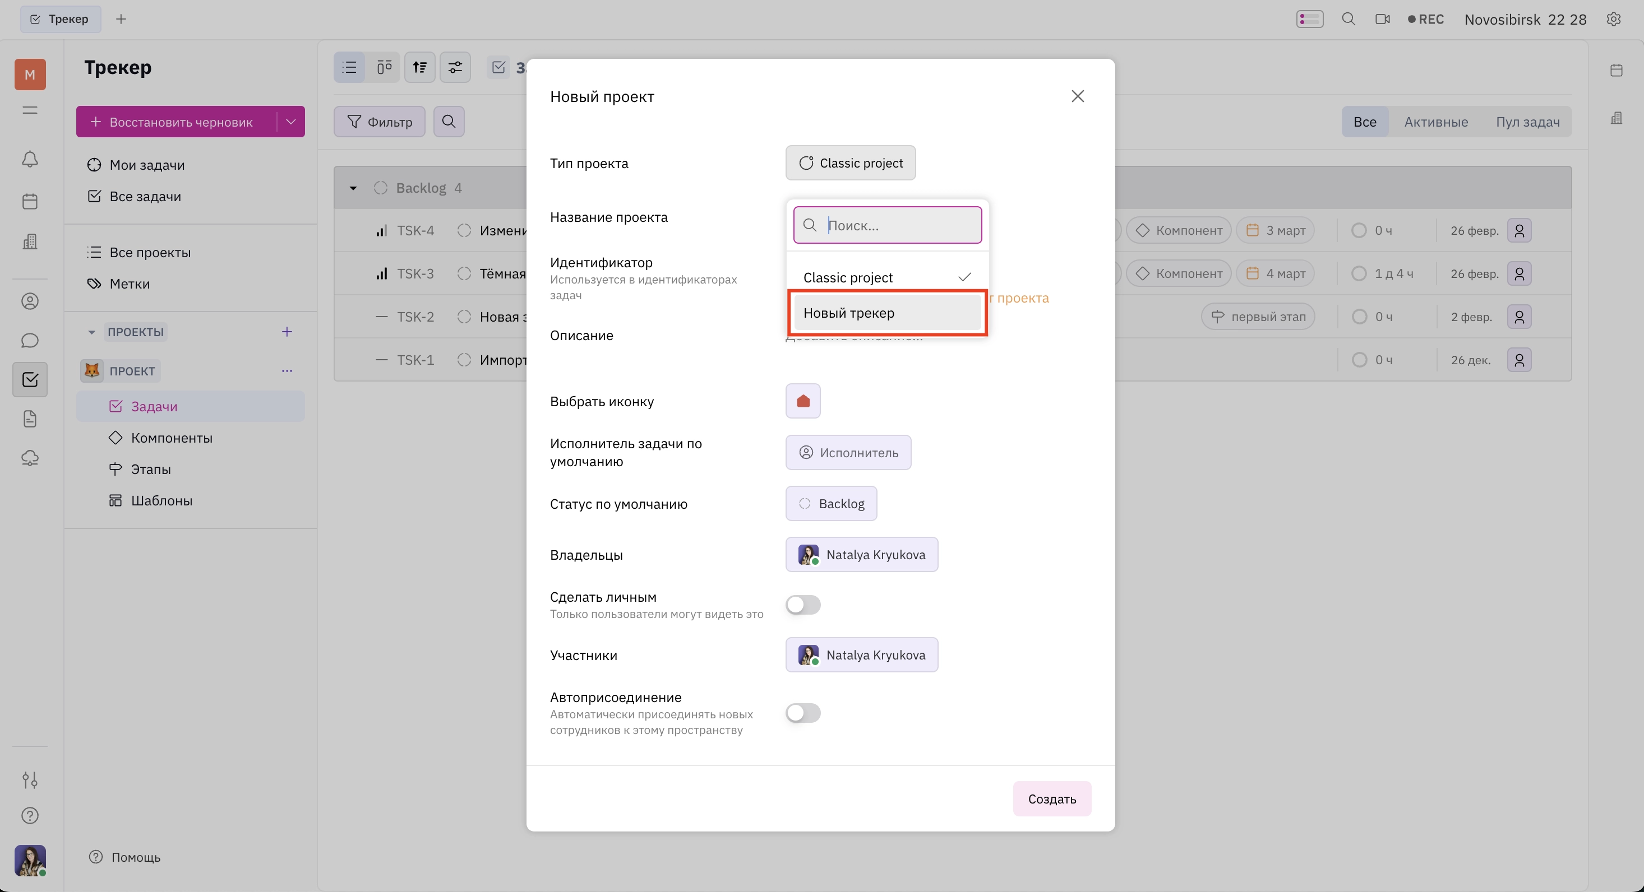Expand arrow next to Восстановить черновик
The height and width of the screenshot is (892, 1644).
point(291,122)
